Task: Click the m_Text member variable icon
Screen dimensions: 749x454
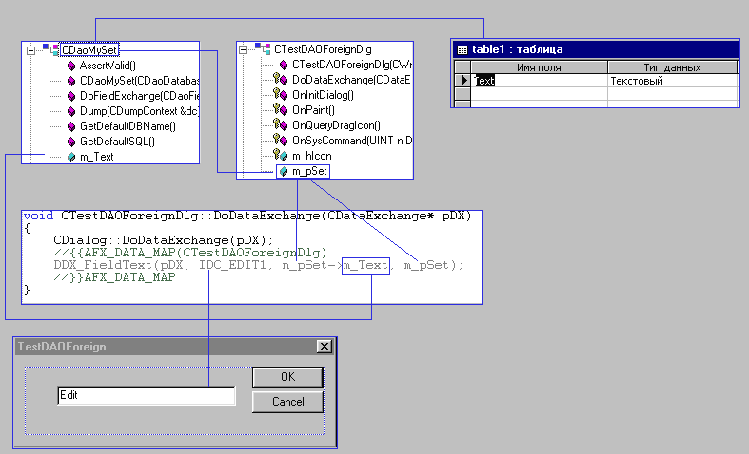Action: click(x=71, y=157)
